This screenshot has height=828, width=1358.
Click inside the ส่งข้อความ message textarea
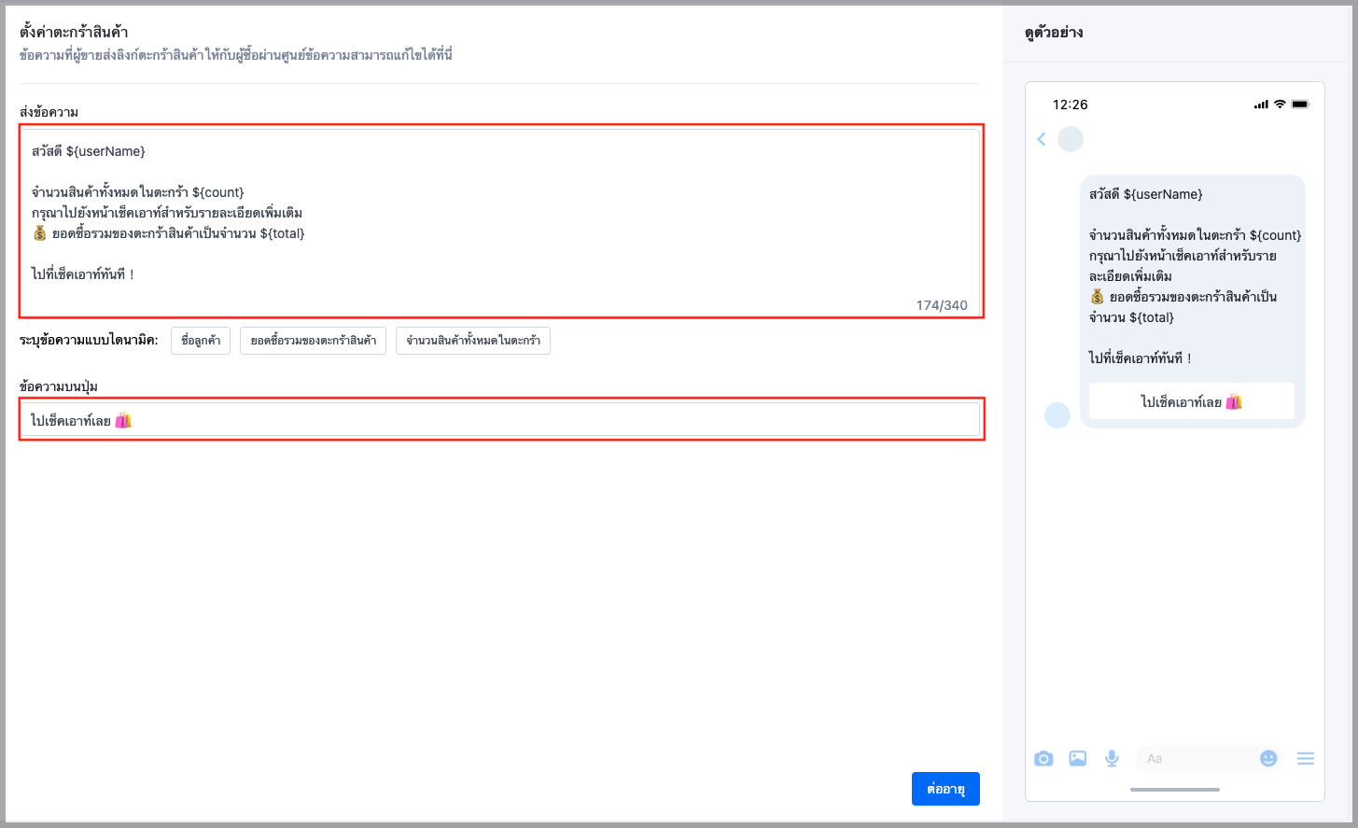pyautogui.click(x=500, y=221)
